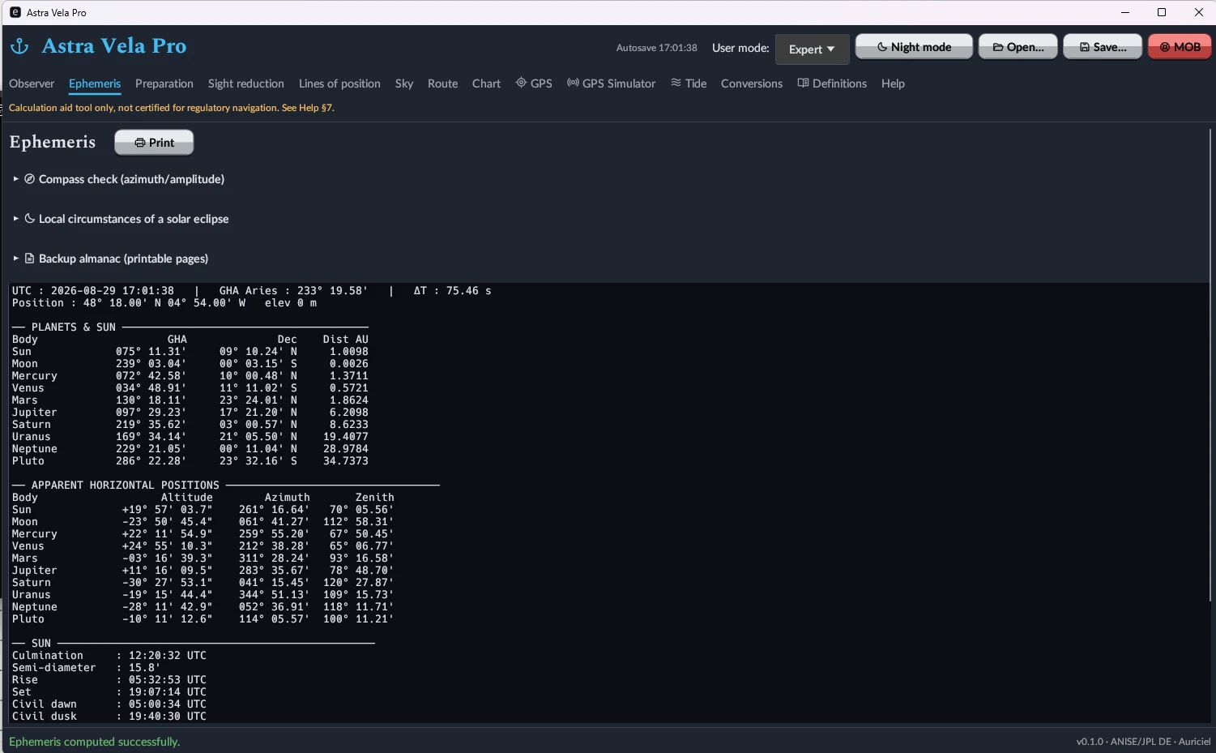The image size is (1216, 753).
Task: Click the Definitions book icon
Action: click(x=803, y=83)
